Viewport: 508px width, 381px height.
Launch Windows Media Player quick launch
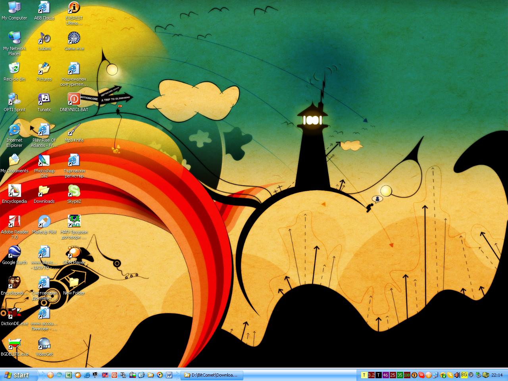160,375
